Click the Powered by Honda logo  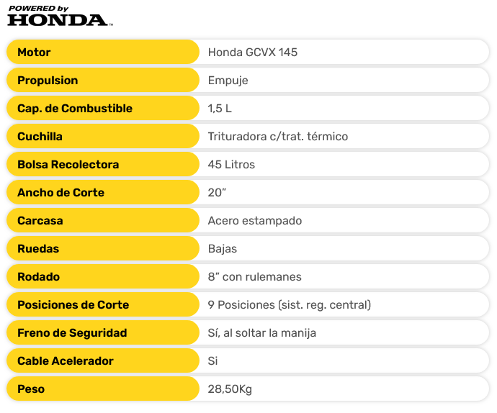(58, 17)
